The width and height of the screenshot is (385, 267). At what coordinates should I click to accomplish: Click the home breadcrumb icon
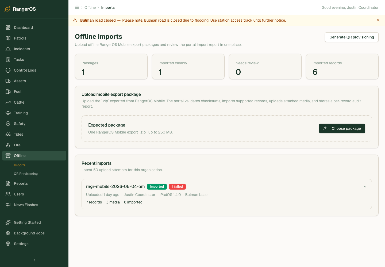click(x=77, y=7)
